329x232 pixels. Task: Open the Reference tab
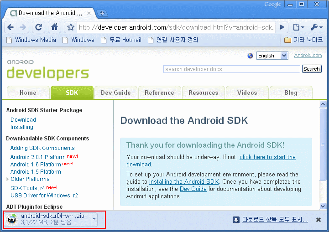pos(159,93)
